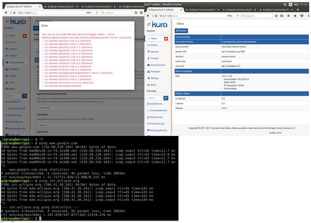Click Pocket icon in right Firefox window
Viewport: 311px width, 223px height.
302,16
